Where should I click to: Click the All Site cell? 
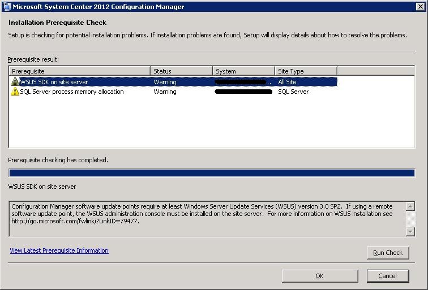click(x=287, y=82)
